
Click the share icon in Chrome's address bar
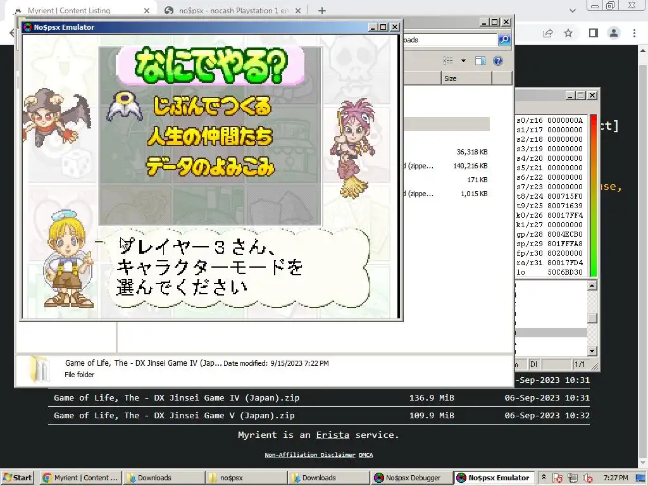click(x=548, y=33)
